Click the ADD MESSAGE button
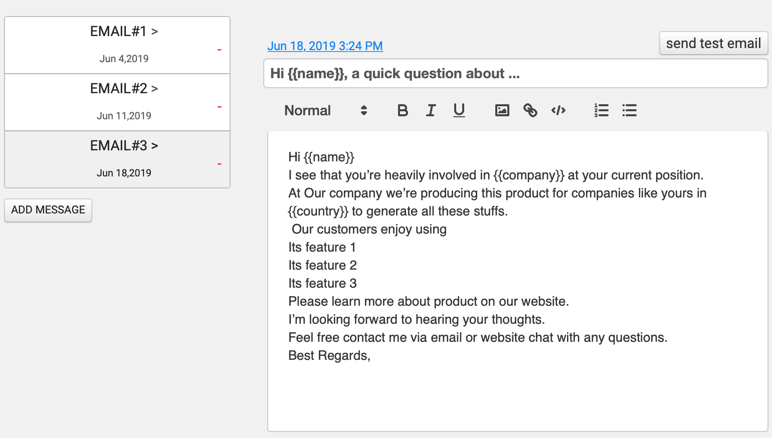Viewport: 772px width, 438px height. (48, 210)
